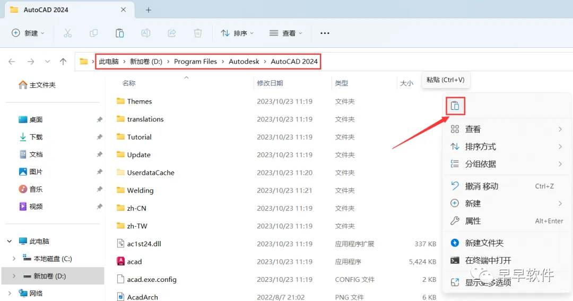Viewport: 573px width, 301px height.
Task: Select 主文件夹 in the sidebar
Action: [37, 85]
